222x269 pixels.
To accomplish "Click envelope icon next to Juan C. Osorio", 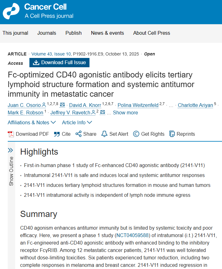I will (62, 105).
